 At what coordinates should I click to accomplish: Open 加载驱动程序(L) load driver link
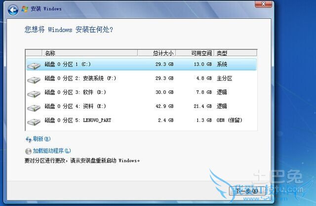point(52,151)
